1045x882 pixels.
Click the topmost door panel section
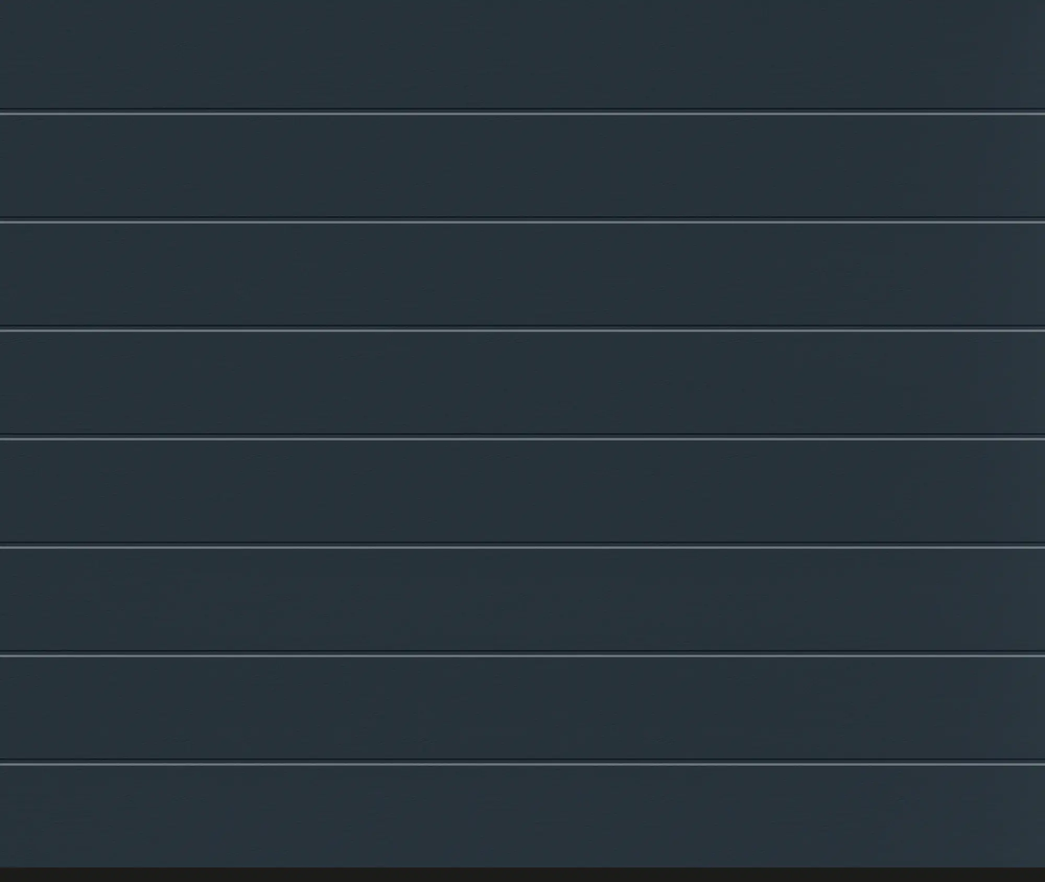coord(522,54)
